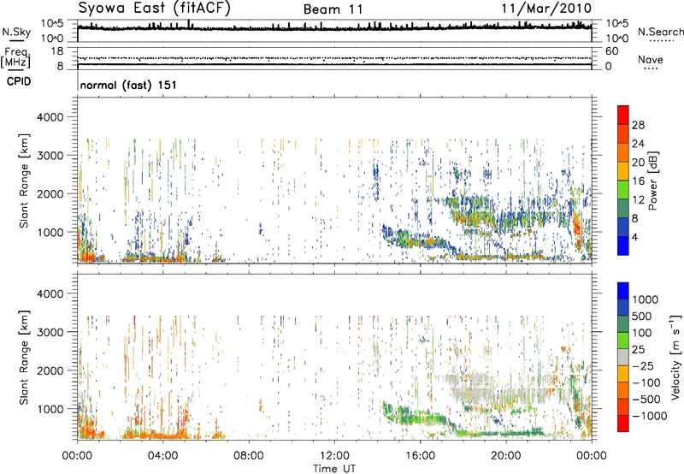Click the '25' value on Velocity scale
684x474 pixels.
coord(639,349)
